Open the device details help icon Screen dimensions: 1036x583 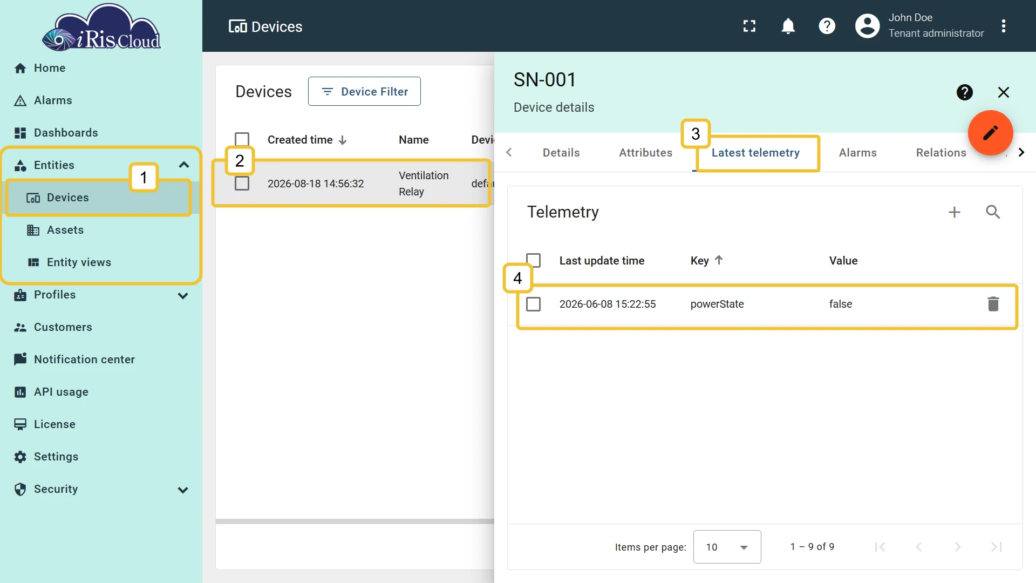click(964, 92)
